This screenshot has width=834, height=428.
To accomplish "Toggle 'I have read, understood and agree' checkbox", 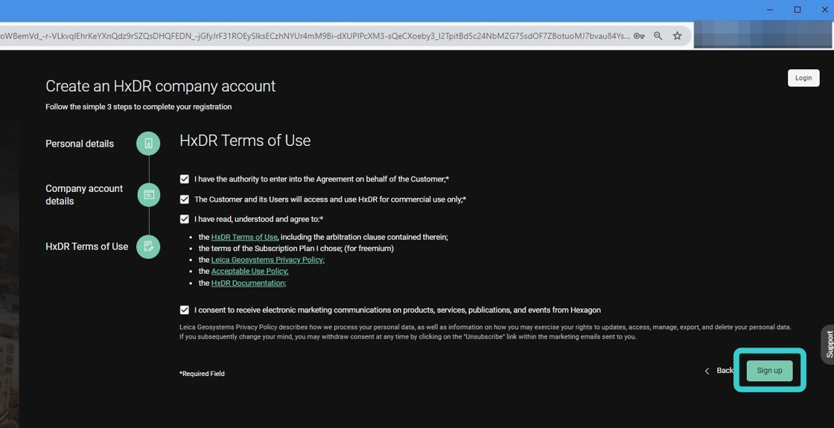I will (x=185, y=219).
